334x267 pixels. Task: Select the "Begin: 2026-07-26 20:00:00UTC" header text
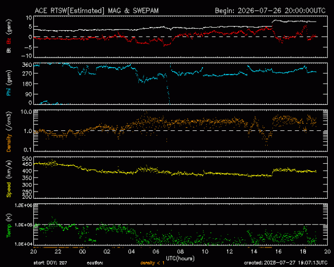(x=270, y=11)
